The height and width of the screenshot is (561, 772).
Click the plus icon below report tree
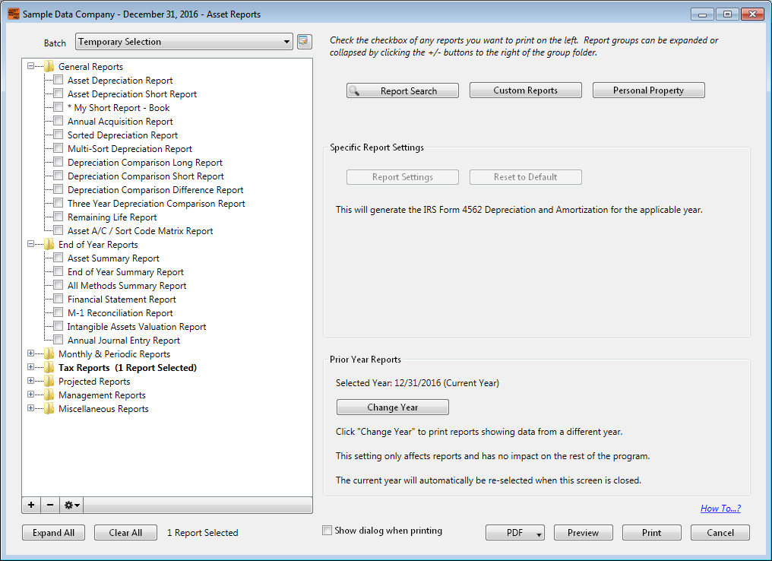click(31, 505)
